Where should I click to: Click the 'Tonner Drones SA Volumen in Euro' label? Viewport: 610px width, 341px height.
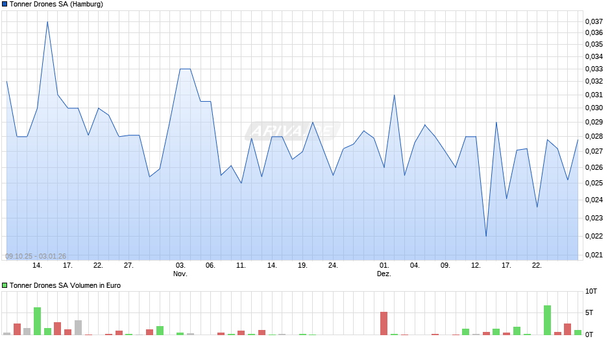pyautogui.click(x=65, y=285)
